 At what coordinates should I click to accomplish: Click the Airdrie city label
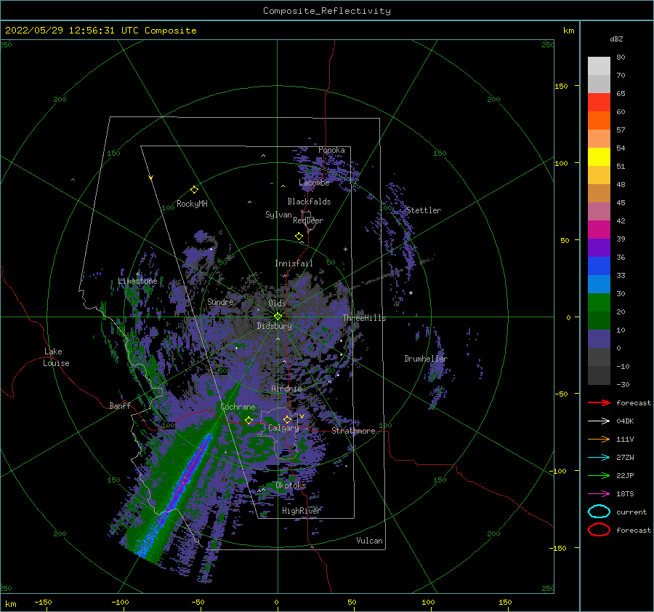click(286, 389)
